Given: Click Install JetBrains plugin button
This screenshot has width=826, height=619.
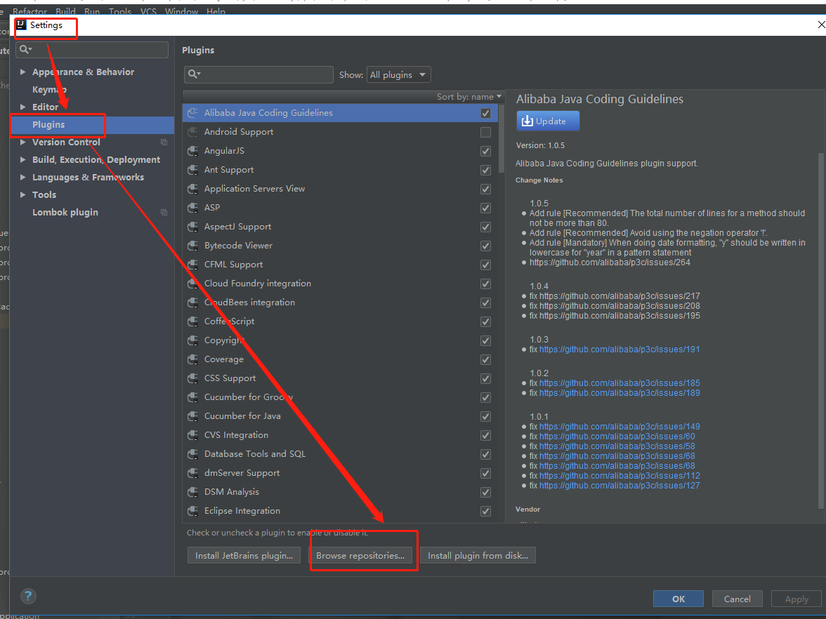Looking at the screenshot, I should point(244,555).
